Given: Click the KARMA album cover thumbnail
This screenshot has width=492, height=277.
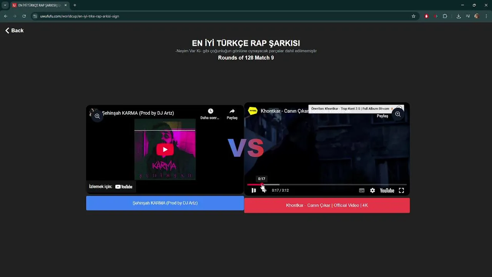Looking at the screenshot, I should [165, 150].
